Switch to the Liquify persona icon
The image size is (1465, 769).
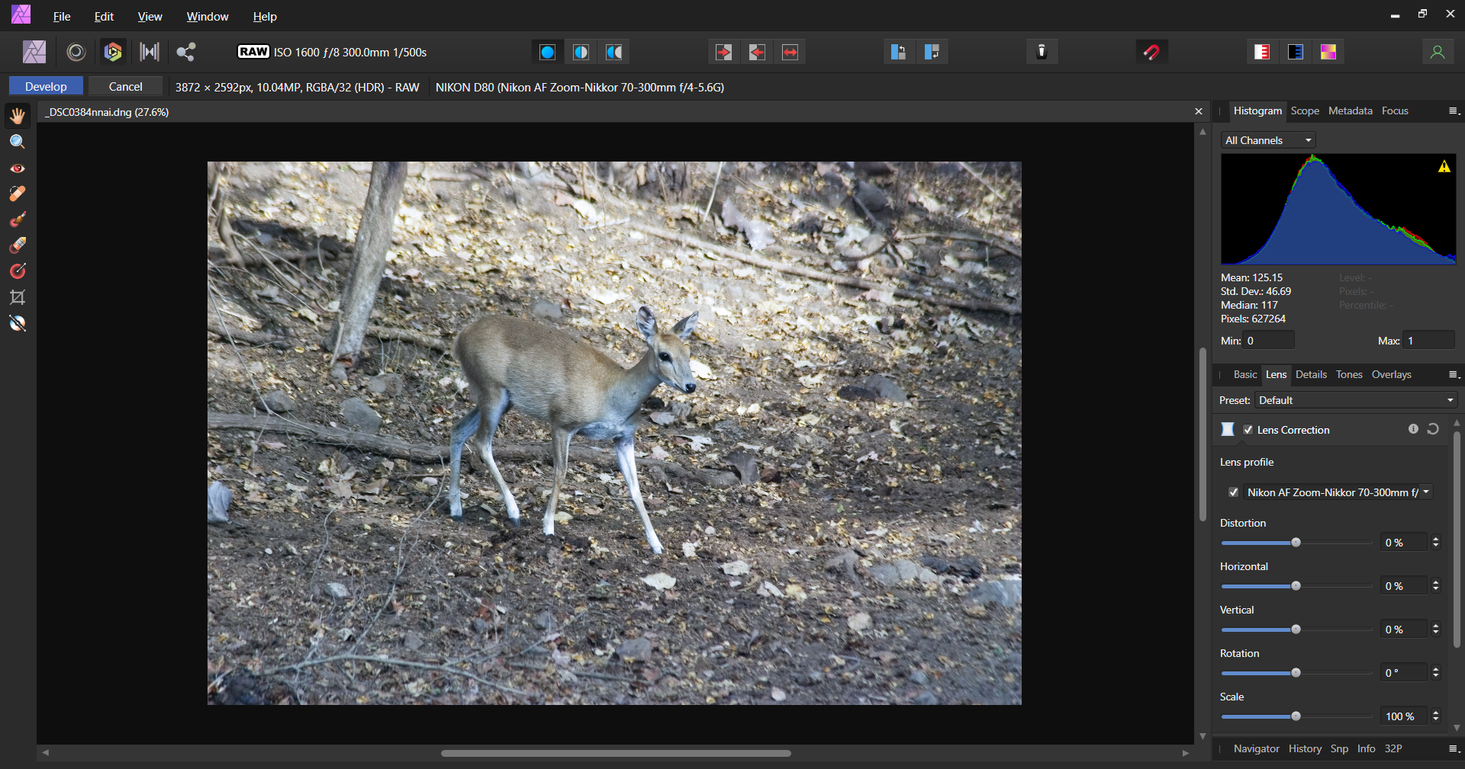pos(76,52)
